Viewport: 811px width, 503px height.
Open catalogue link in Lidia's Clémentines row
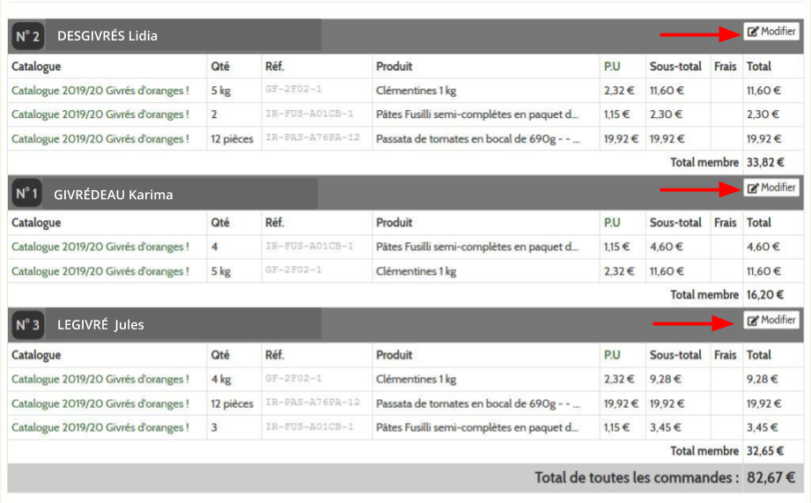(x=100, y=91)
